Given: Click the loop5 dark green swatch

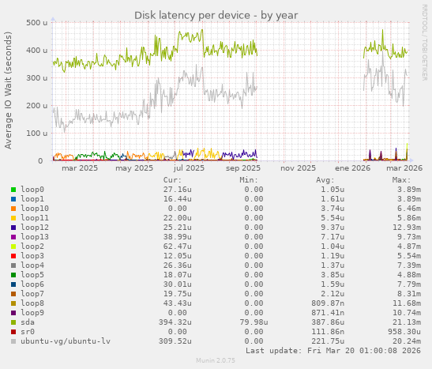Looking at the screenshot, I should pyautogui.click(x=13, y=275).
